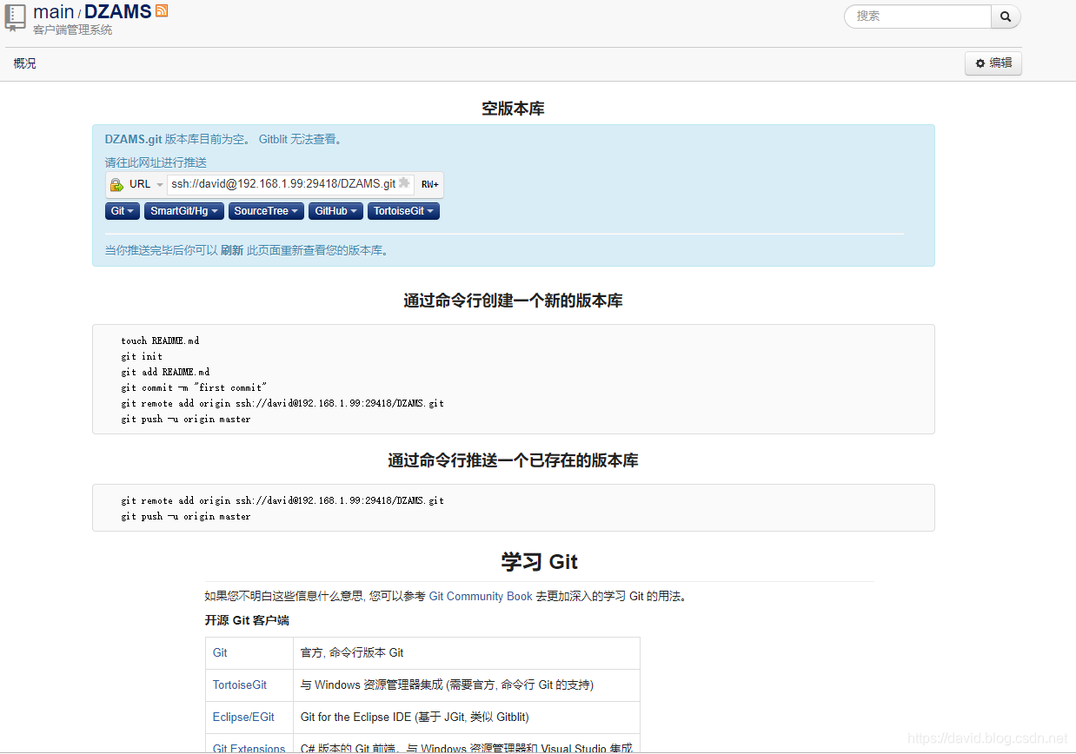The height and width of the screenshot is (754, 1076).
Task: Open the TortoiseGit link in clients table
Action: tap(240, 685)
